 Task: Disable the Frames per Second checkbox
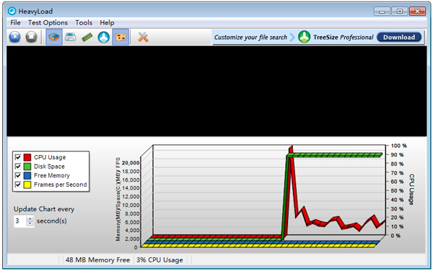tap(18, 185)
